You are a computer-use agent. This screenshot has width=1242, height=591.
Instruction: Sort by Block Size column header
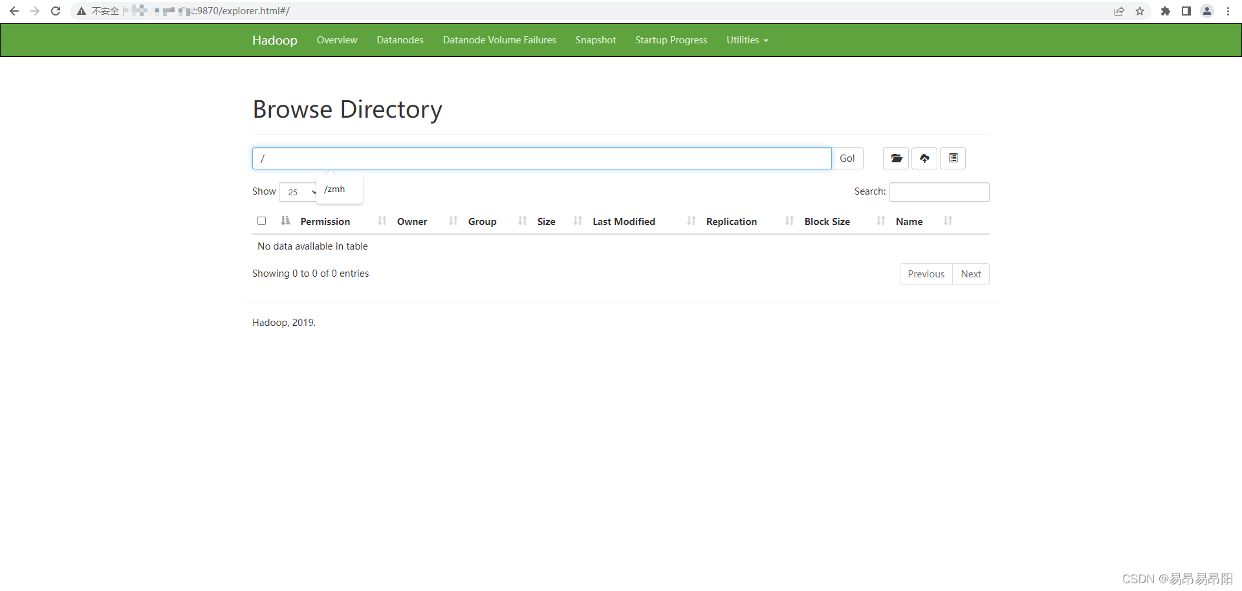pyautogui.click(x=827, y=221)
